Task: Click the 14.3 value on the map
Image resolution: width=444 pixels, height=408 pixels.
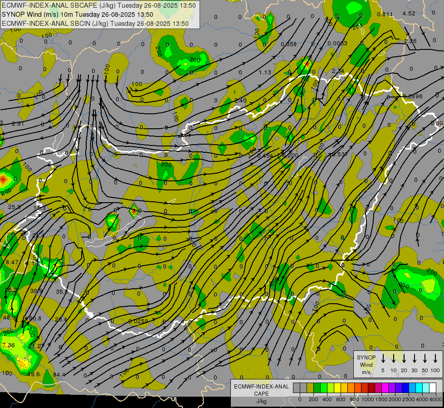Action: point(39,208)
